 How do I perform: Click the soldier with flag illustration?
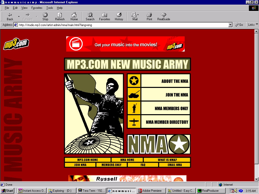pyautogui.click(x=94, y=114)
